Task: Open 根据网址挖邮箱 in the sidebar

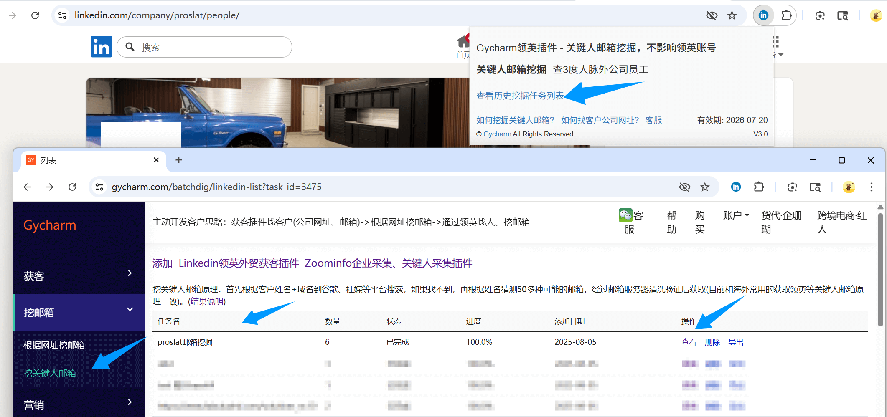Action: (x=54, y=345)
